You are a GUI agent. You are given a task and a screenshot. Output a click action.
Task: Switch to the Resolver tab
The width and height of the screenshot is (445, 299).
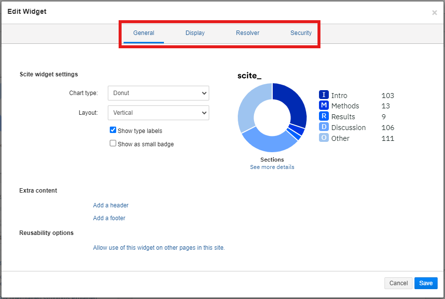[248, 33]
